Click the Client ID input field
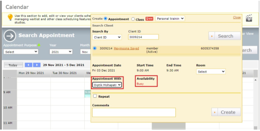 [x=143, y=37]
